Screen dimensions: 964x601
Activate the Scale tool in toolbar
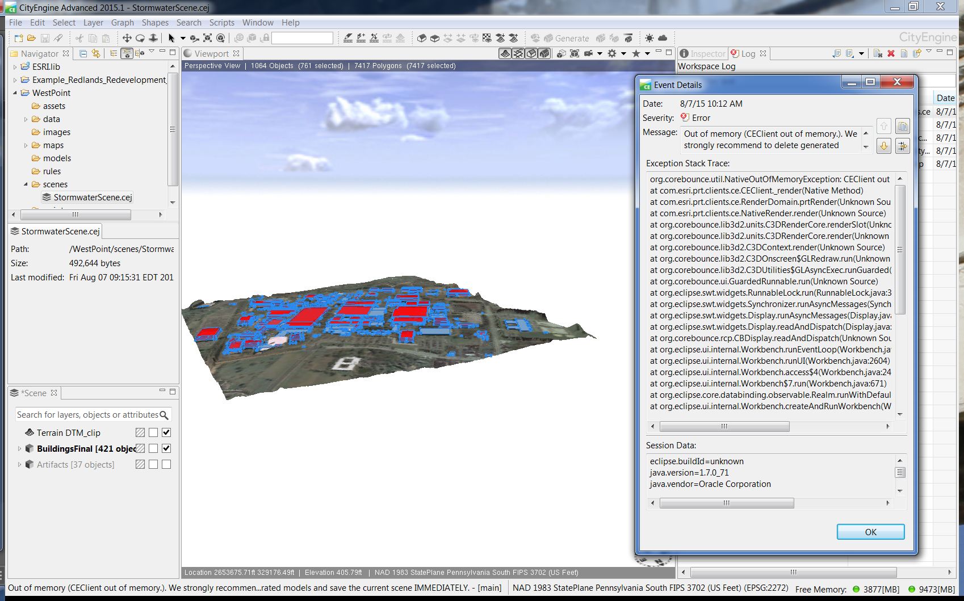coord(153,38)
